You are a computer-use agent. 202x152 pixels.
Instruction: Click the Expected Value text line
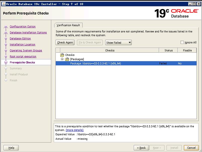85,134
